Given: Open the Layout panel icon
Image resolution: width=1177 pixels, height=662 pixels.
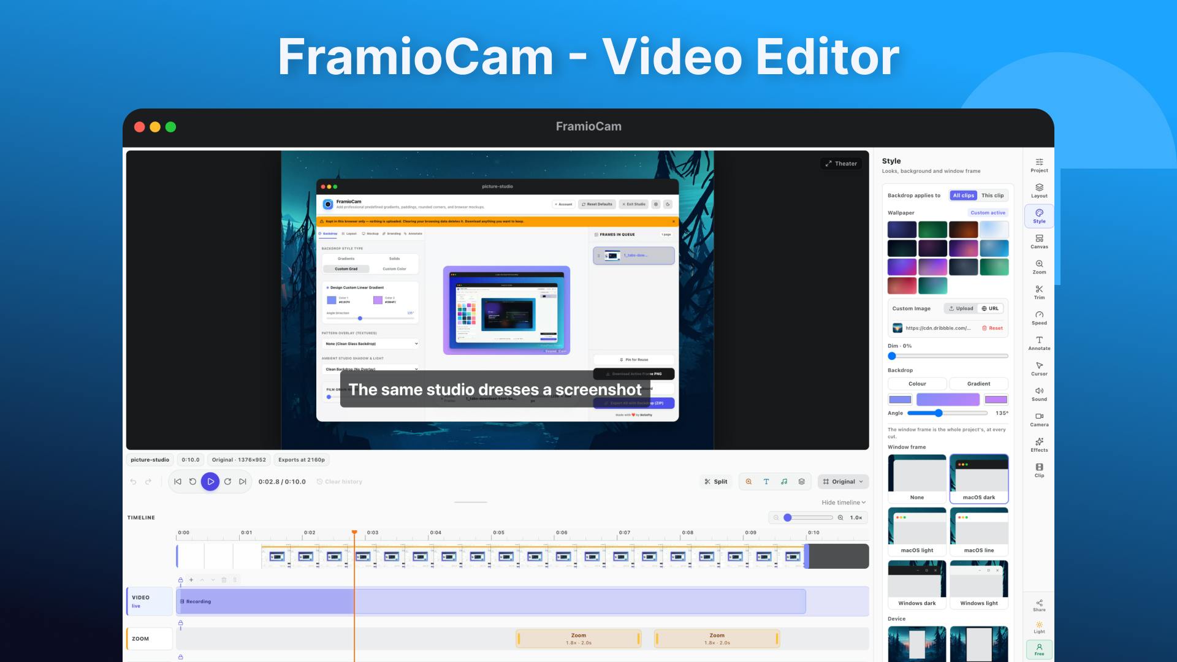Looking at the screenshot, I should click(1039, 191).
